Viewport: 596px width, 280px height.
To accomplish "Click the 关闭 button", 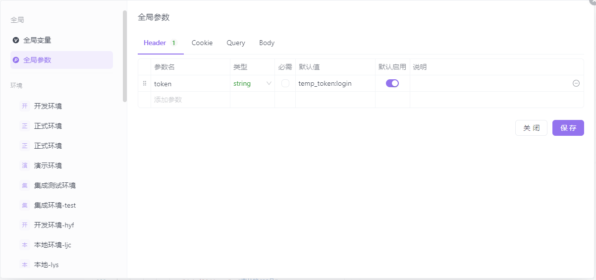I will pos(531,128).
